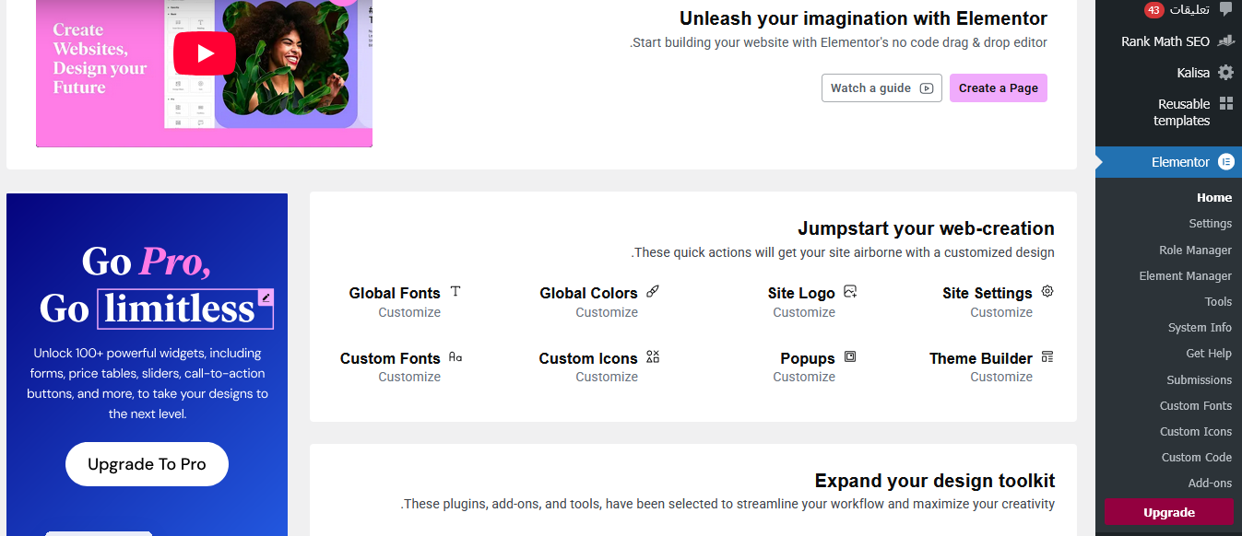Click the Global Fonts typography icon
Screen dimensions: 1242x536
point(455,291)
